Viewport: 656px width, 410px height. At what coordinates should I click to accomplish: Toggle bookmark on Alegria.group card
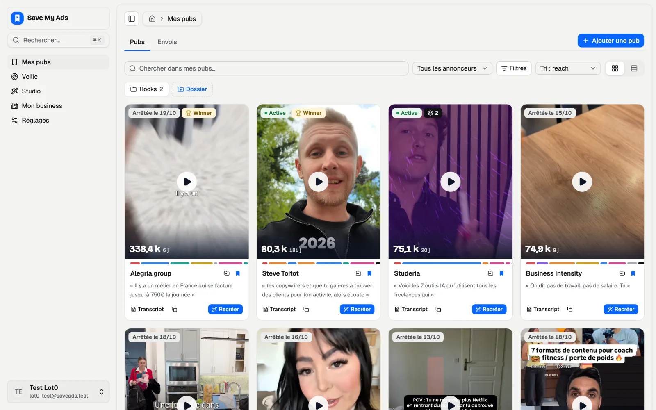tap(238, 273)
